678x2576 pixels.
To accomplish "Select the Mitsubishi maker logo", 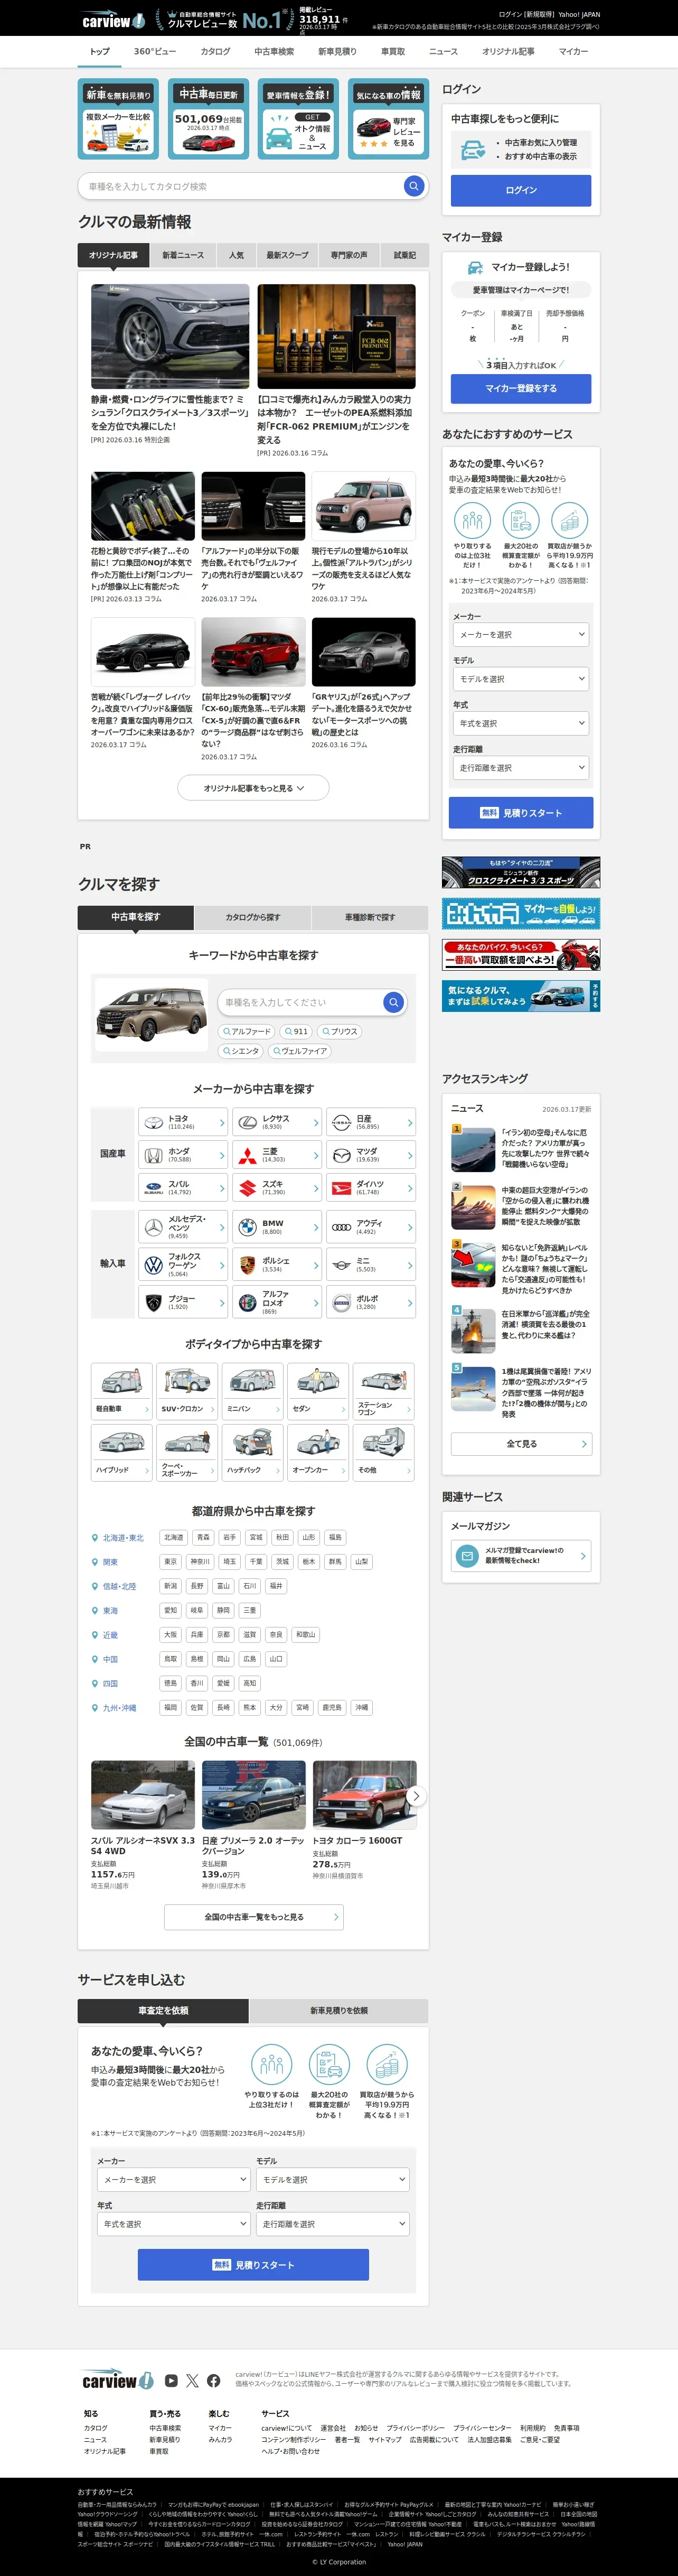I will [248, 1155].
